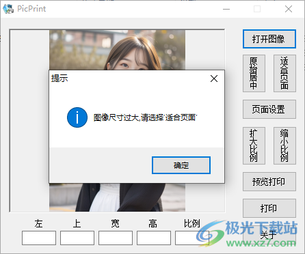305x254 pixels.
Task: Select 原始居中 vertical button
Action: coord(254,73)
